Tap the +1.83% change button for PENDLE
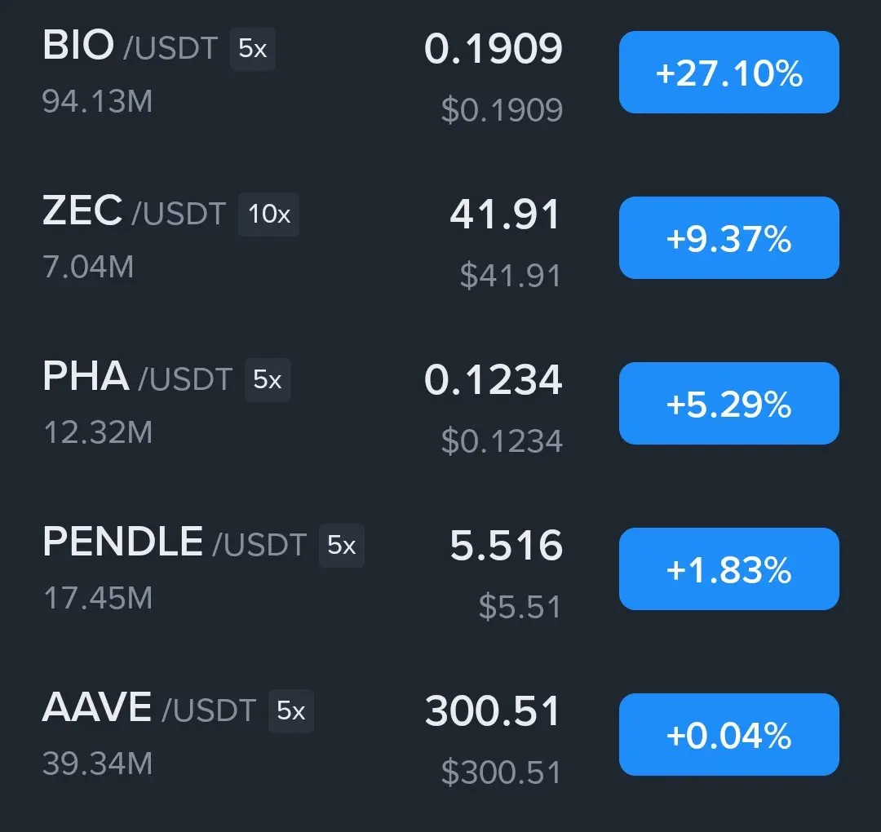 click(728, 569)
